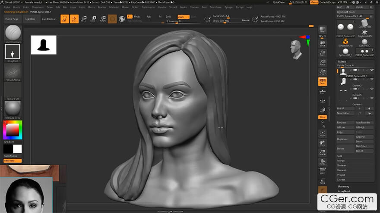Toggle Floor grid button

pos(322,92)
